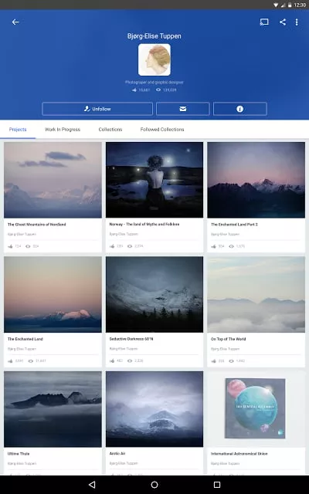
Task: Tap the On Top of The World title
Action: click(229, 339)
